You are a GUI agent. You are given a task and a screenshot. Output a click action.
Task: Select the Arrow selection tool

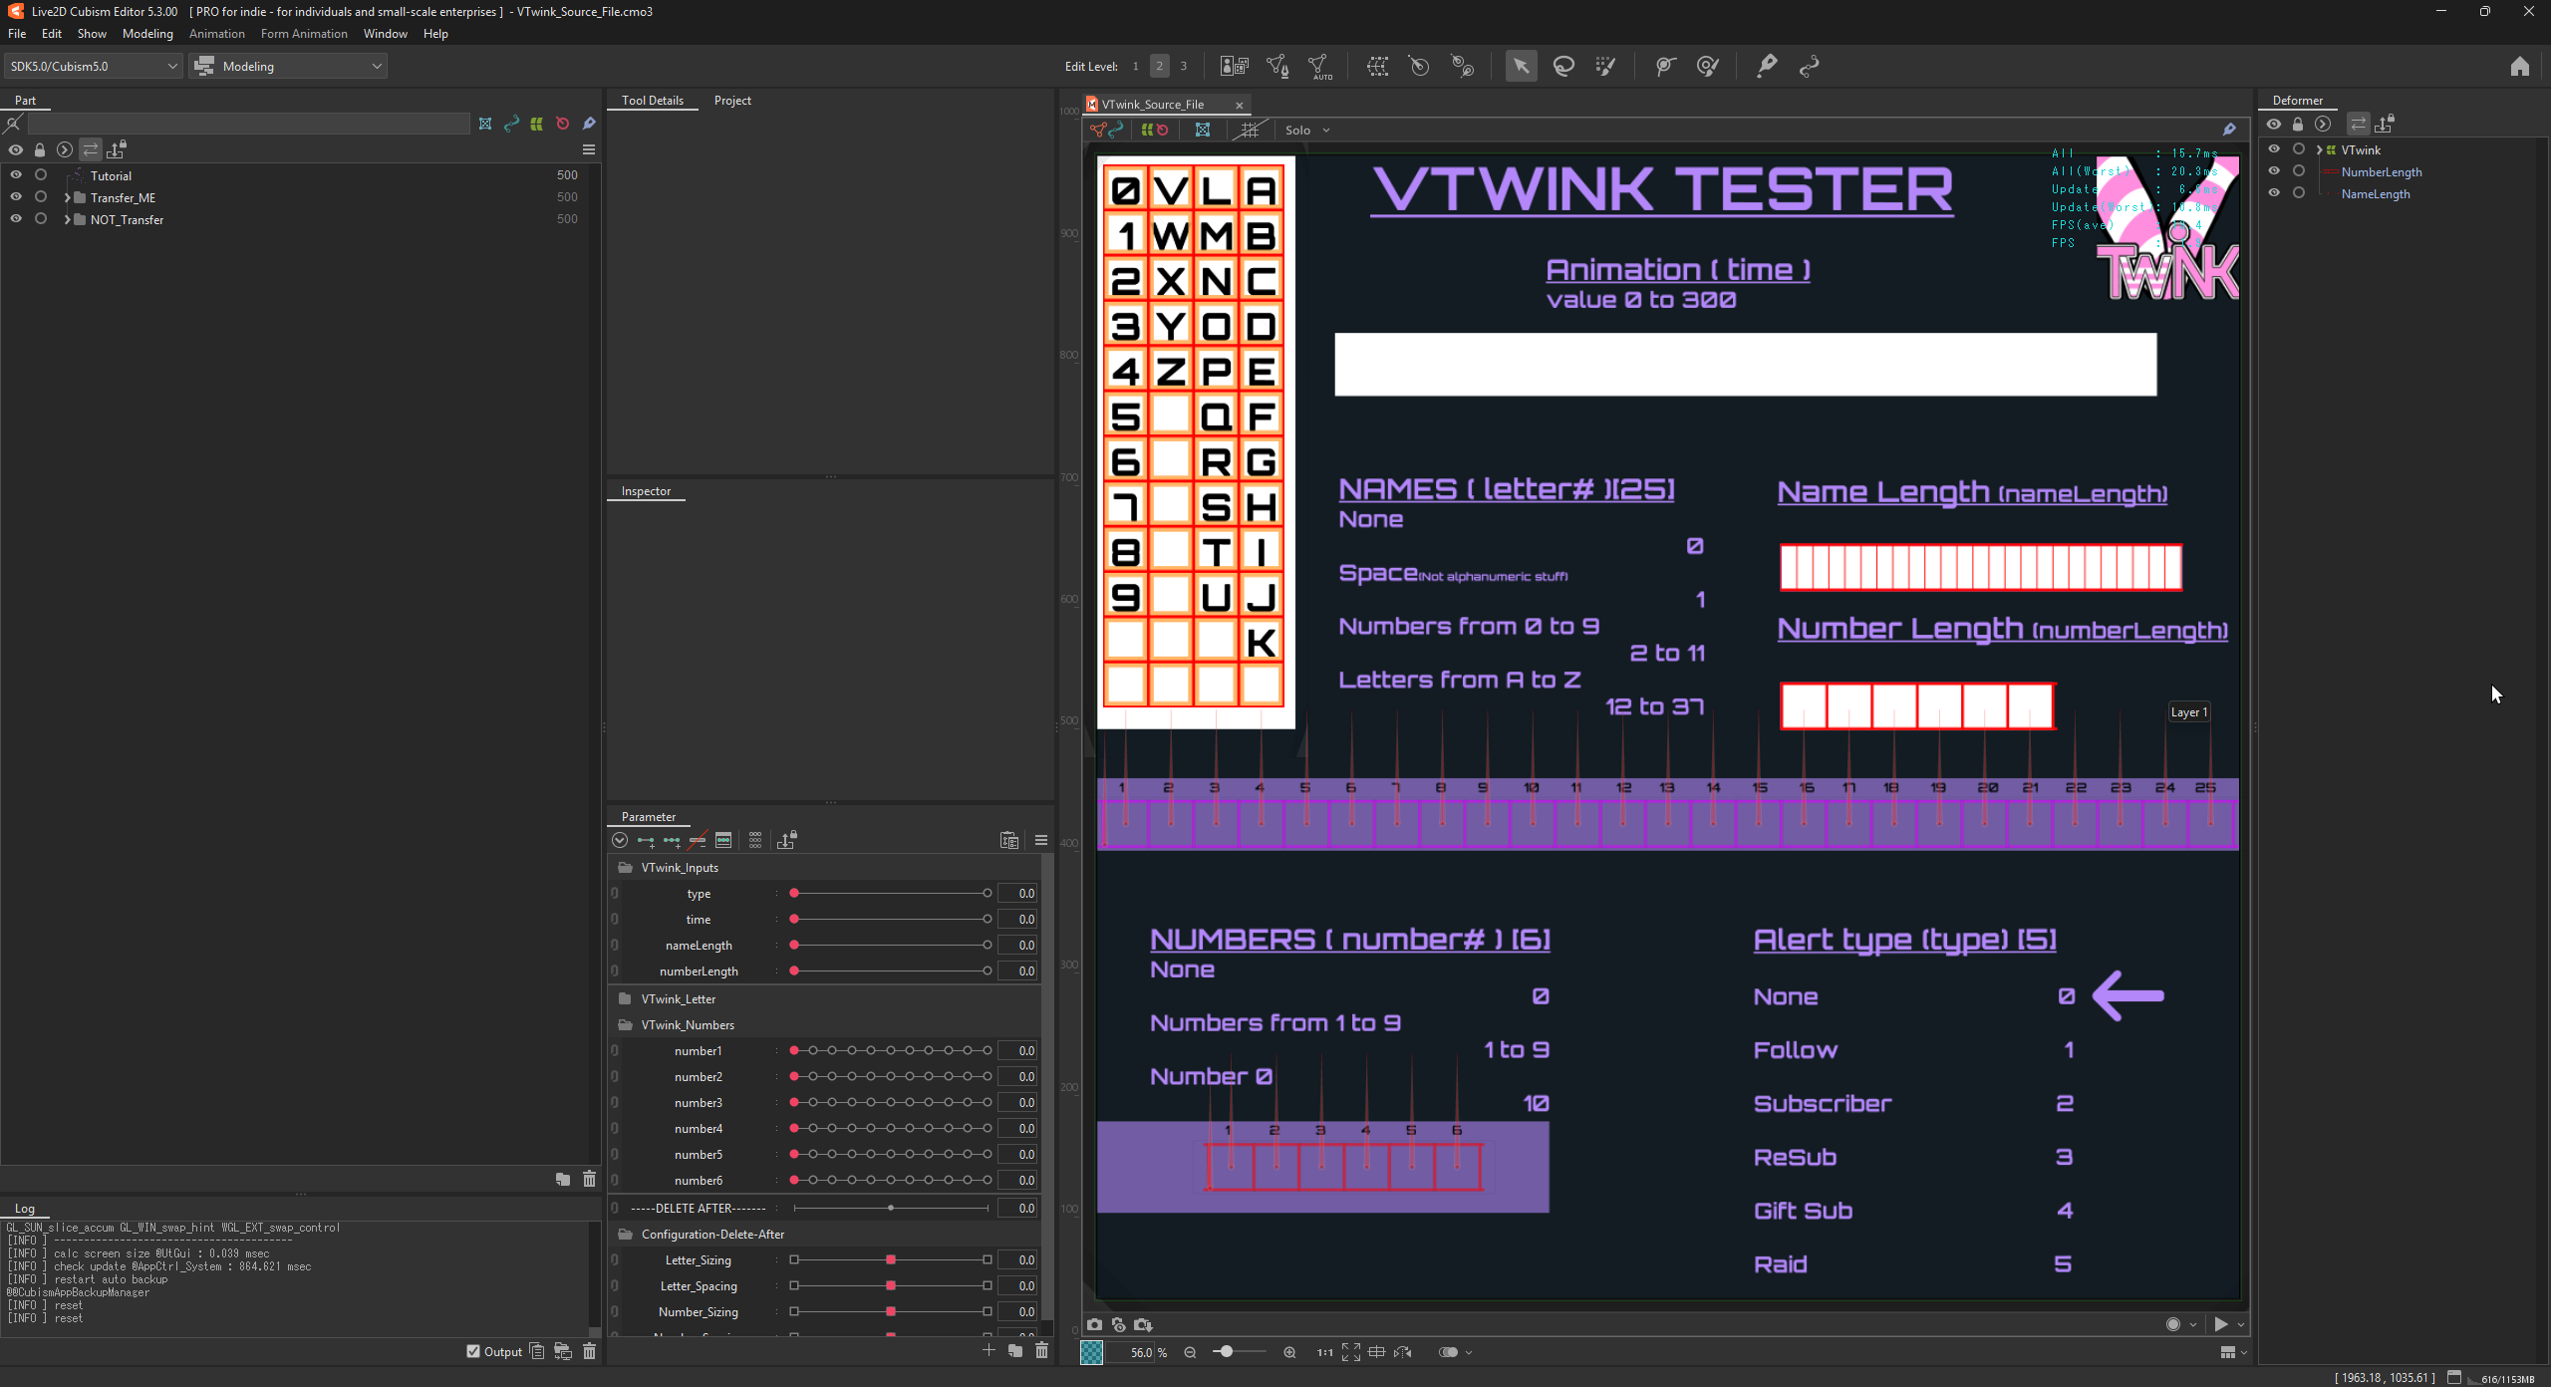coord(1521,66)
